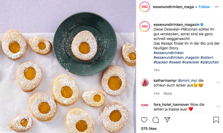Open essenundtrinken profile picture in header

tap(145, 7)
